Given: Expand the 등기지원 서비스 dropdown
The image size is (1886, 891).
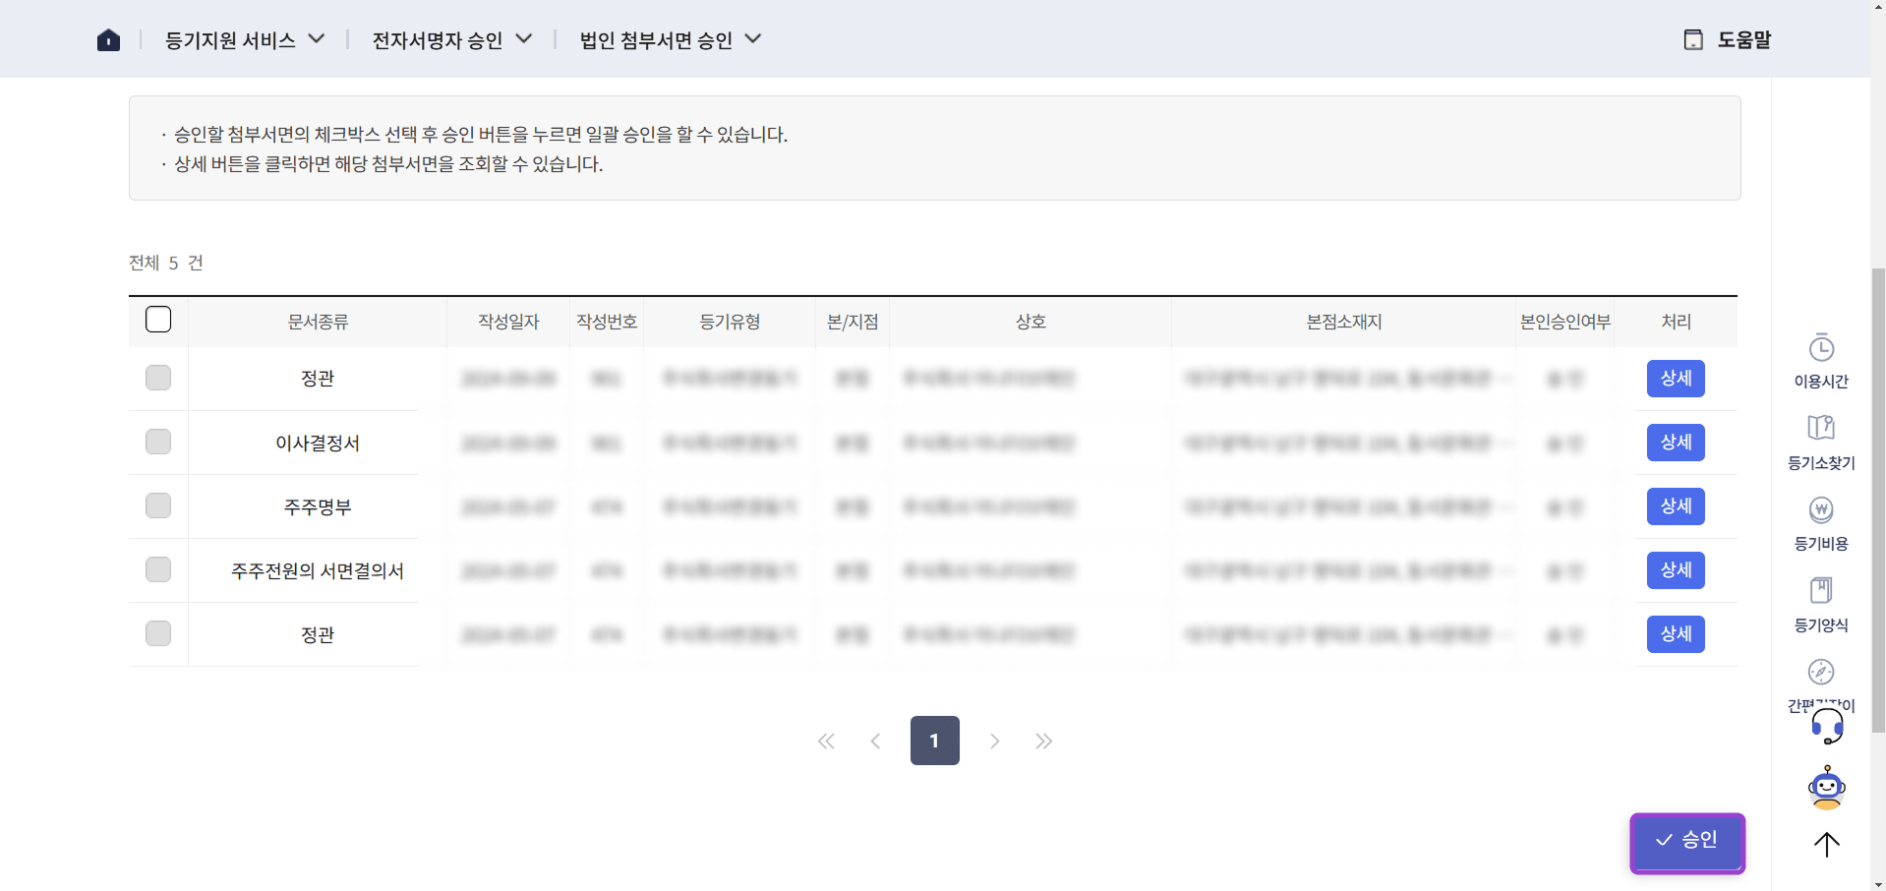Looking at the screenshot, I should tap(245, 40).
